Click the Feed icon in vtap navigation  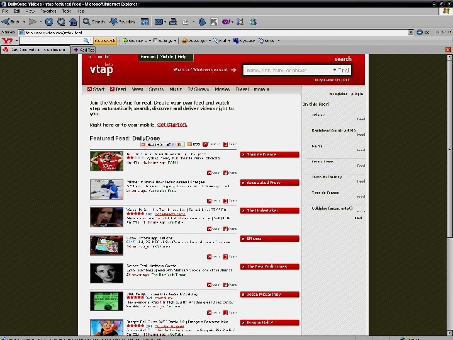click(112, 89)
